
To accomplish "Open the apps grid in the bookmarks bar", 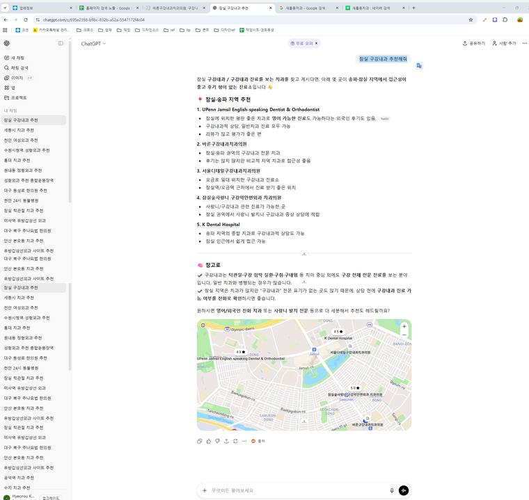I will coord(5,30).
